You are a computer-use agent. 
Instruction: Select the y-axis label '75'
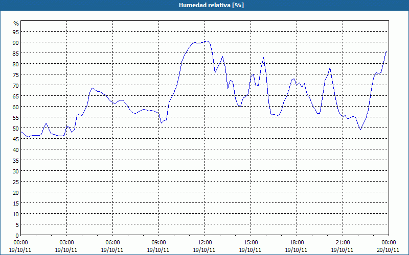[x=16, y=74]
